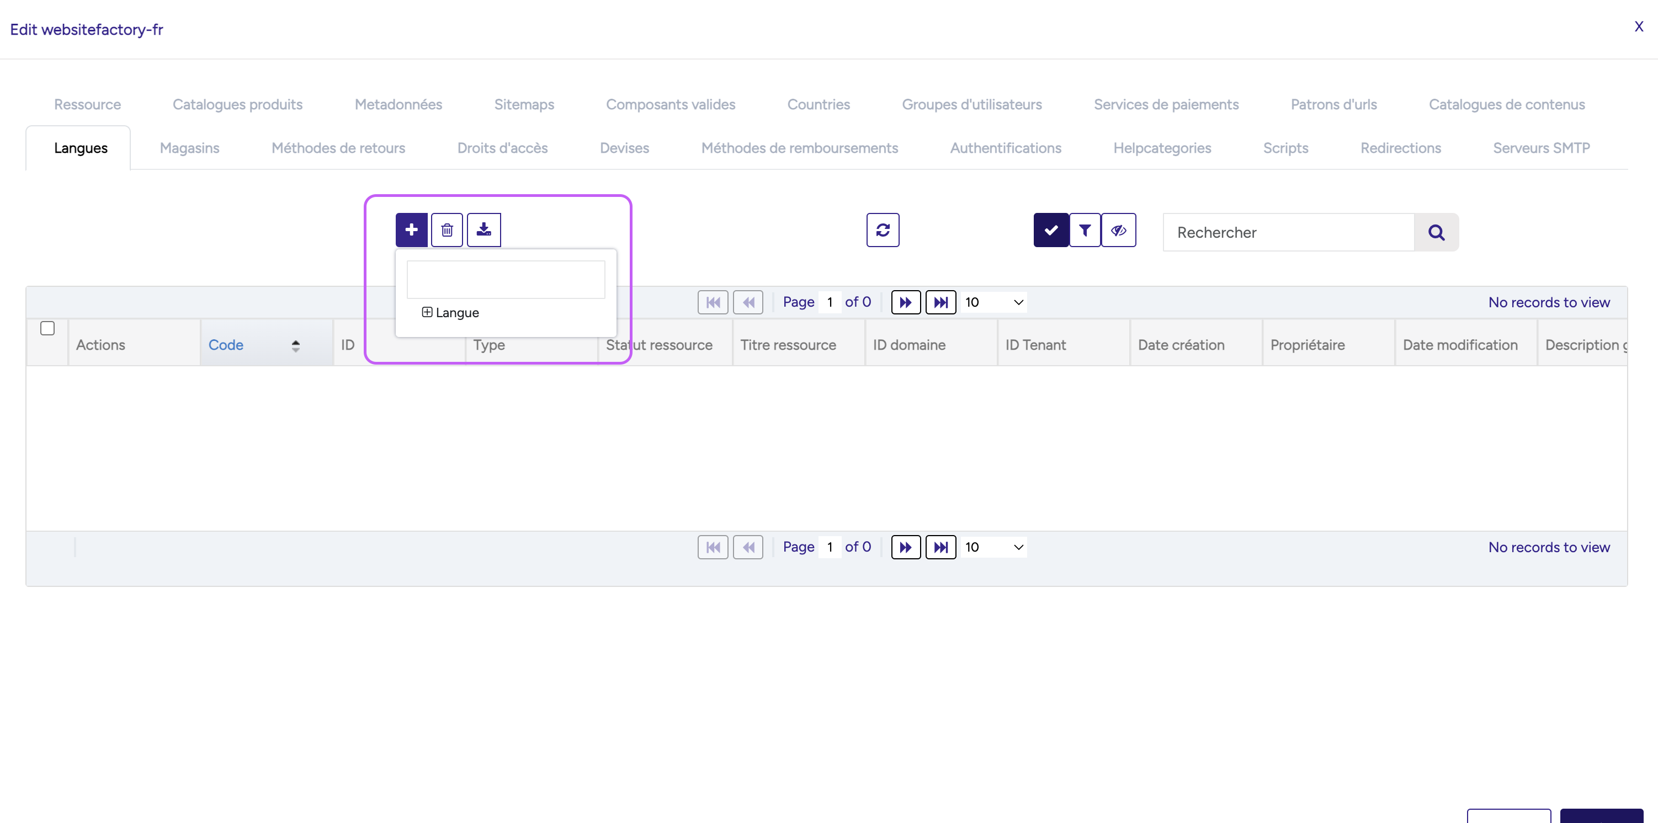
Task: Jump to last page in bottom pager
Action: (940, 547)
